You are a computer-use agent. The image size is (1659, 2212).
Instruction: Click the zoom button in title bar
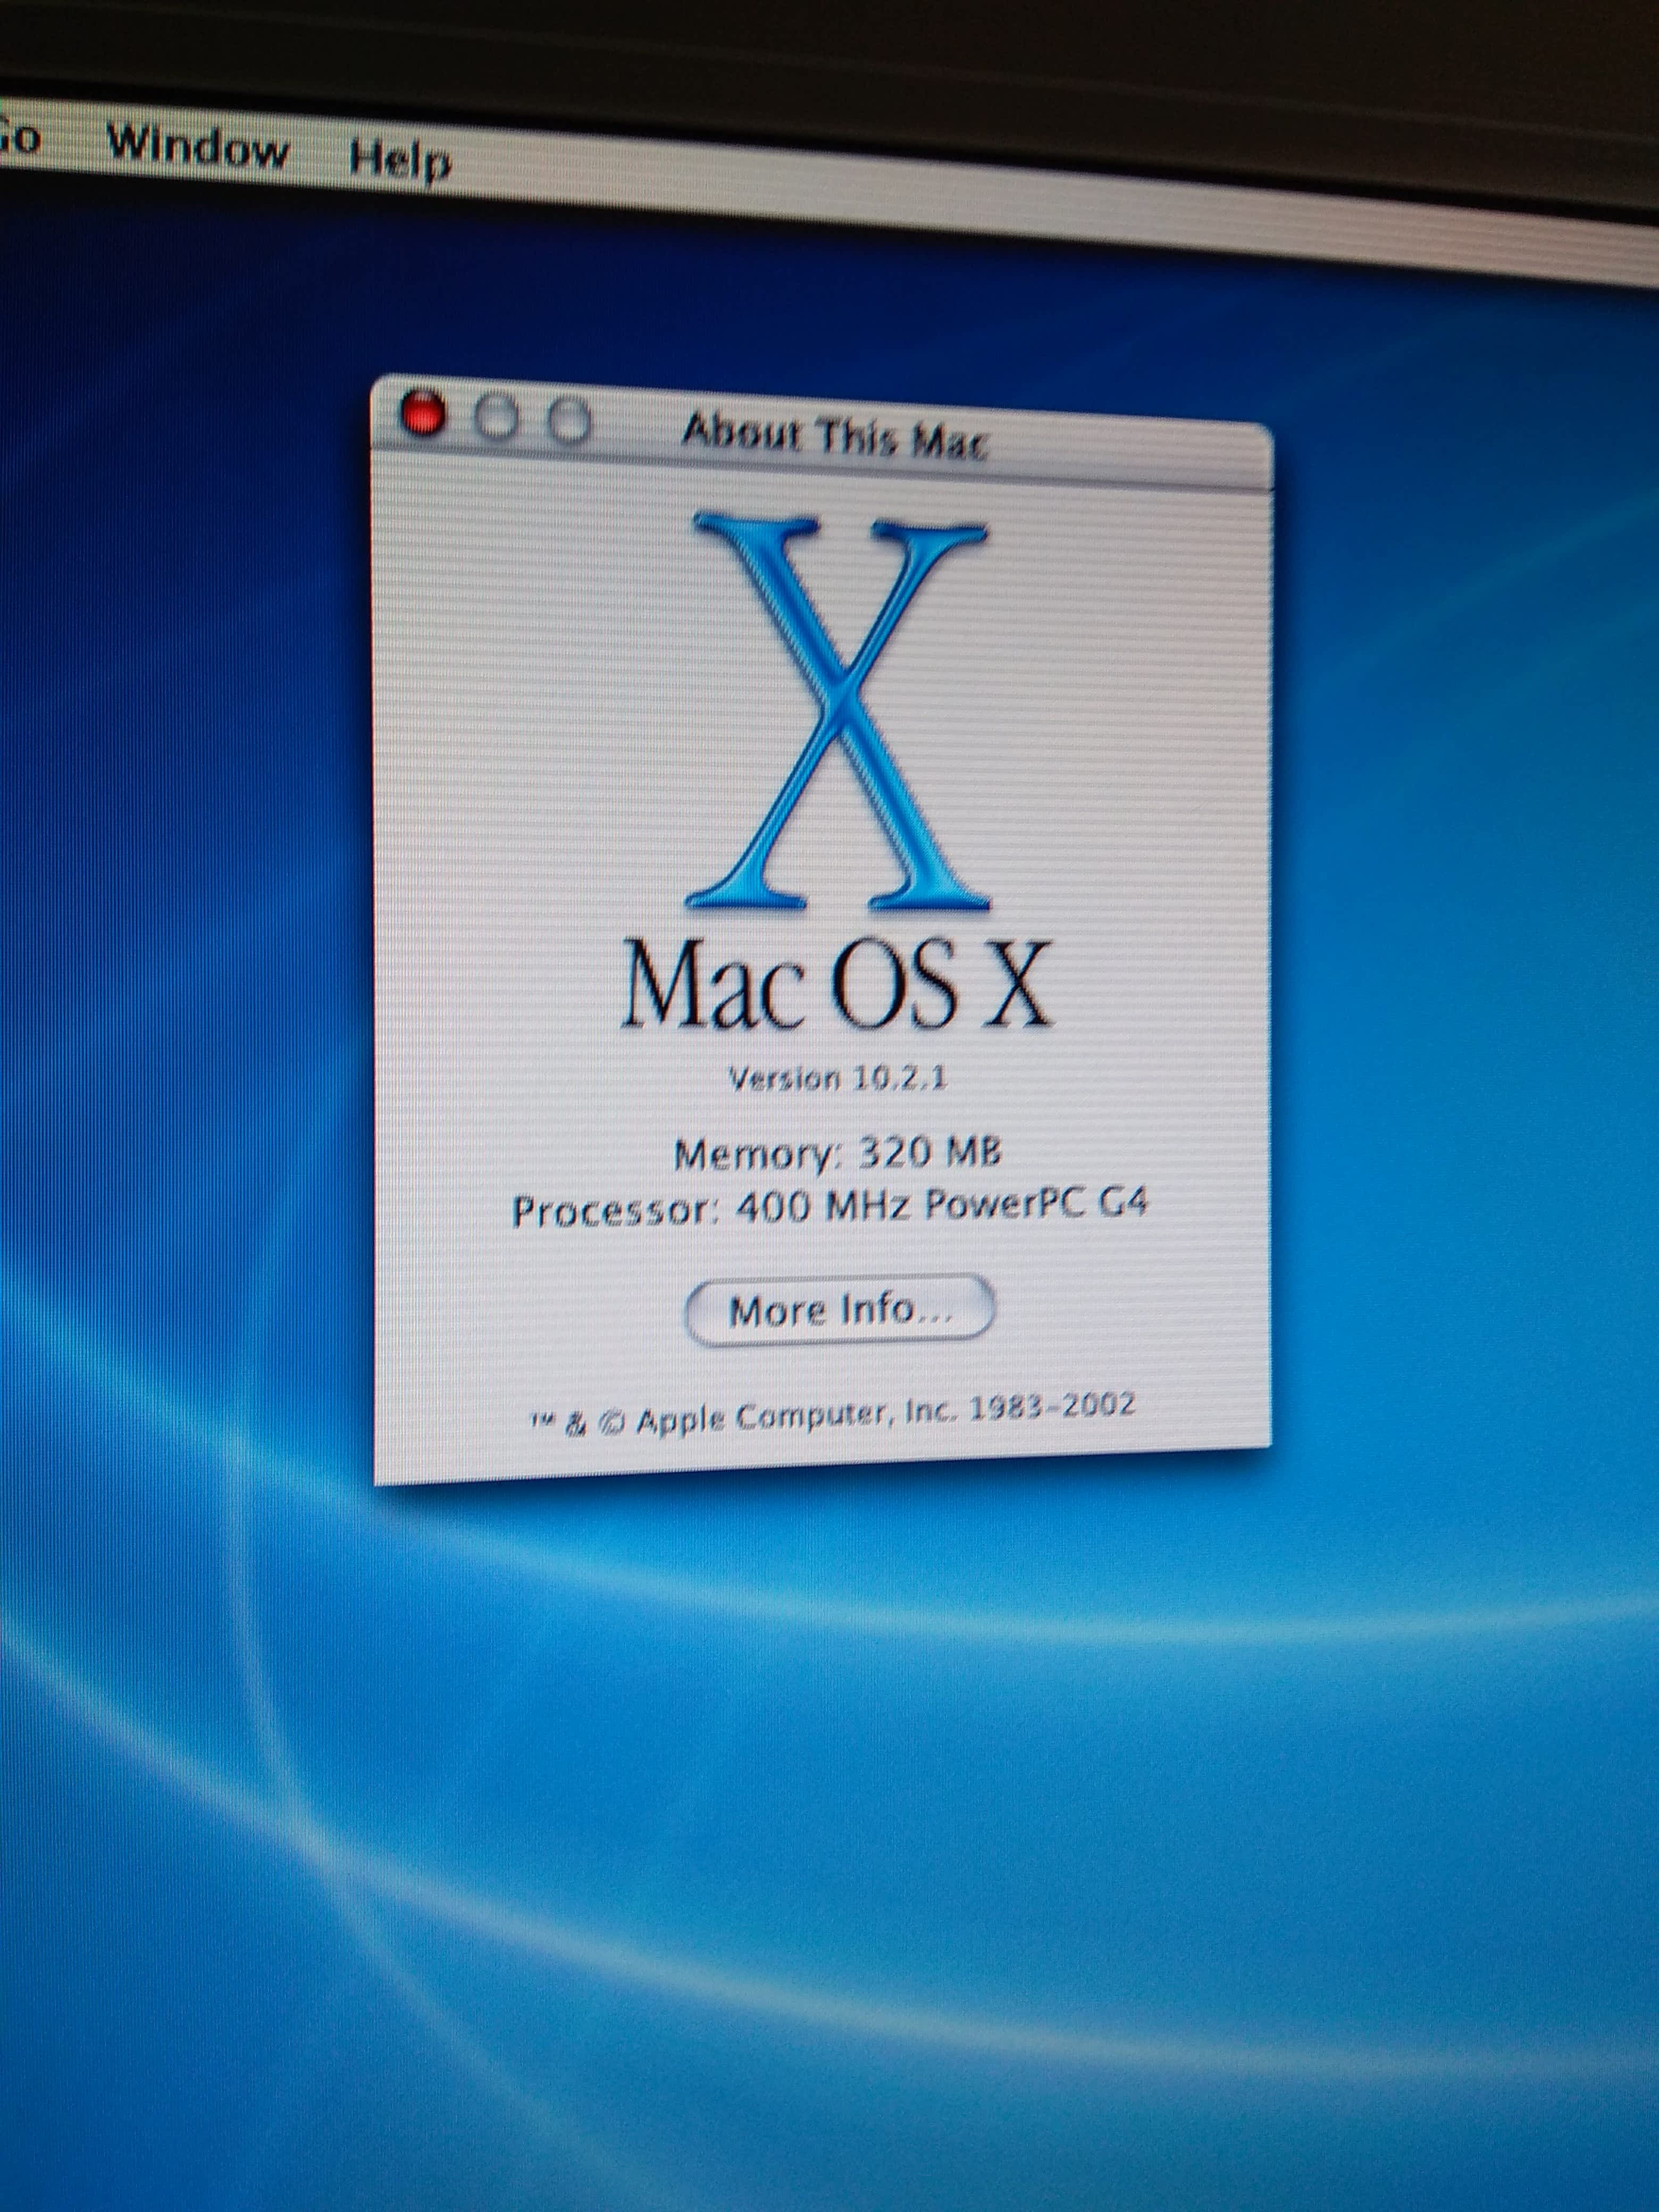point(570,422)
